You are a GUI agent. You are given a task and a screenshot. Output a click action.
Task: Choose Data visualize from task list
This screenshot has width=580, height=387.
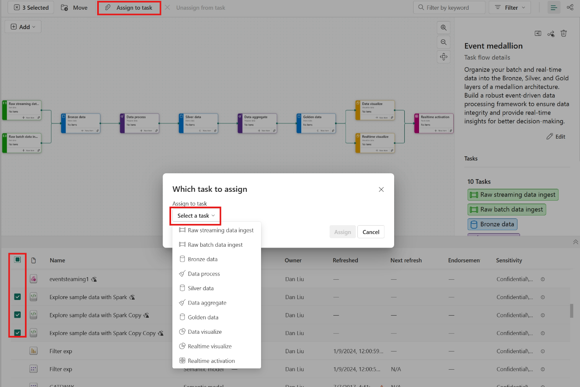point(217,332)
